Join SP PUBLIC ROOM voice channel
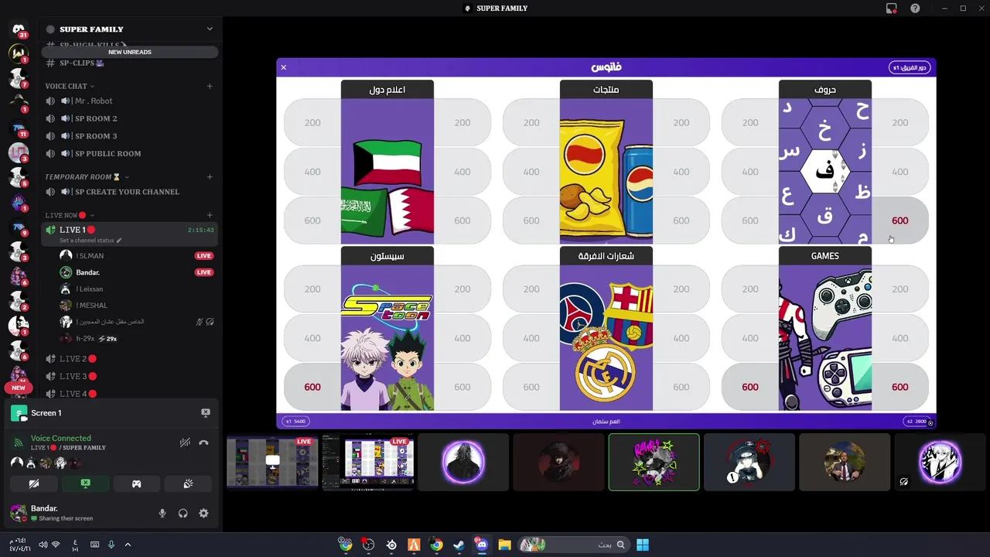Screen dimensions: 990x557 click(129, 153)
